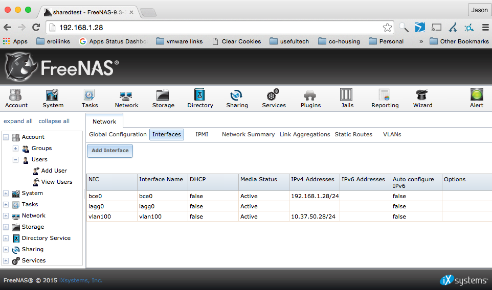Image resolution: width=492 pixels, height=290 pixels.
Task: Open the Other Bookmarks folder
Action: tap(459, 41)
